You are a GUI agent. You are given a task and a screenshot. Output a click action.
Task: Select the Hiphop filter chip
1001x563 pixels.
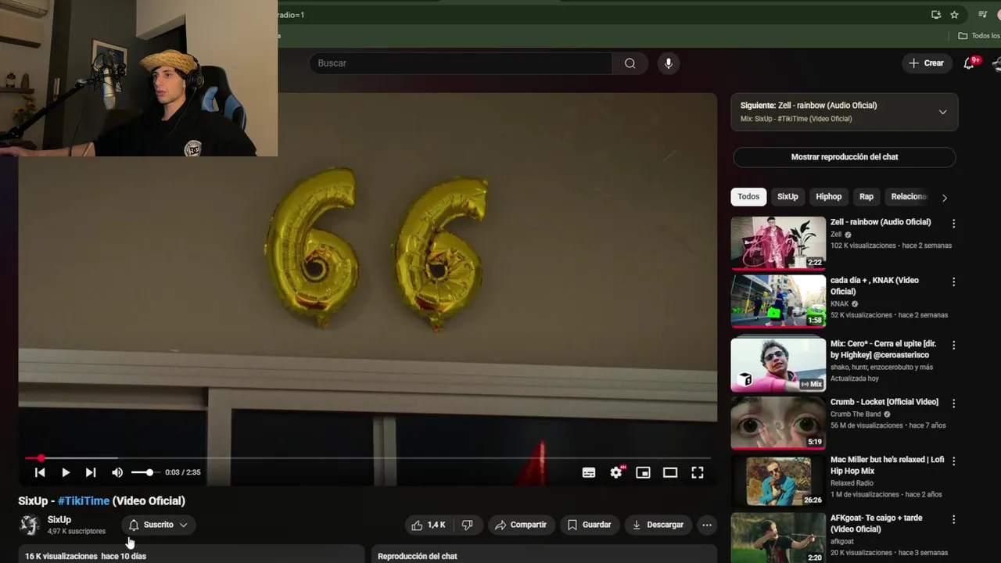click(x=829, y=197)
